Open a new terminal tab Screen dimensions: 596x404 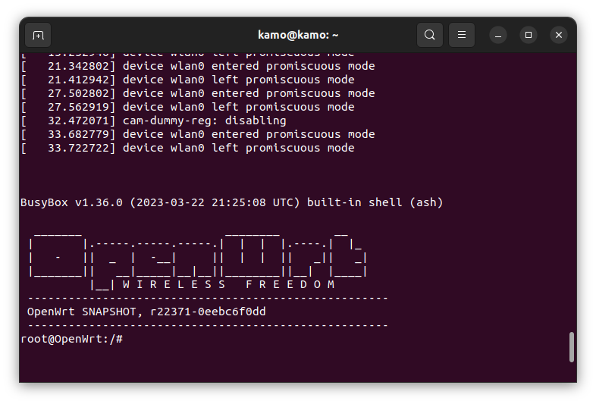[38, 35]
